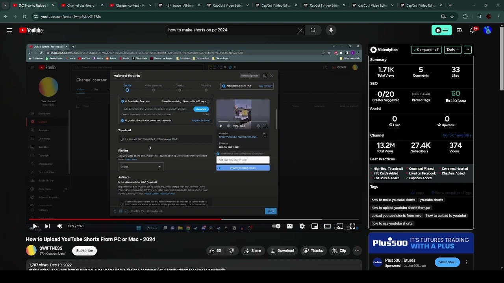The width and height of the screenshot is (504, 283).
Task: Toggle the autoplay switch
Action: 276,226
